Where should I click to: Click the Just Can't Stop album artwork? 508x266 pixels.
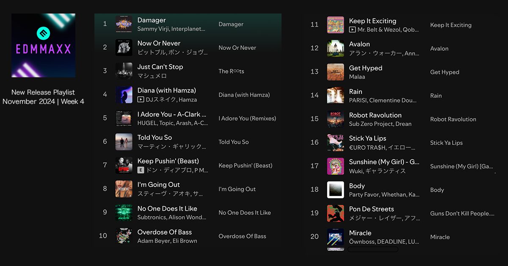[x=124, y=71]
